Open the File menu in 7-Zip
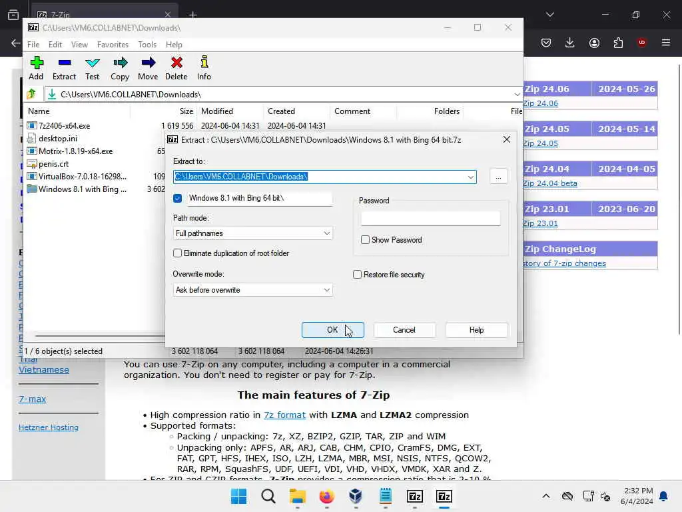The height and width of the screenshot is (512, 682). (33, 45)
